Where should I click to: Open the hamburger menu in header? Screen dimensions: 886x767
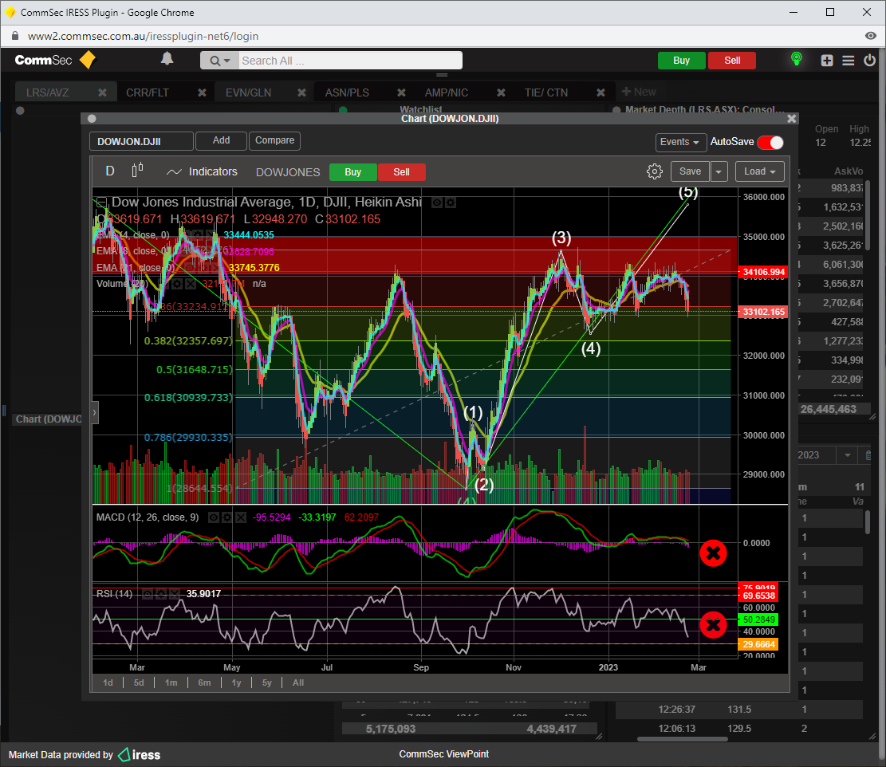point(849,61)
